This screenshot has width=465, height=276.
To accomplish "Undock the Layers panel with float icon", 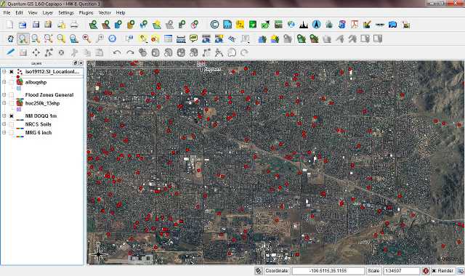I will click(x=76, y=63).
